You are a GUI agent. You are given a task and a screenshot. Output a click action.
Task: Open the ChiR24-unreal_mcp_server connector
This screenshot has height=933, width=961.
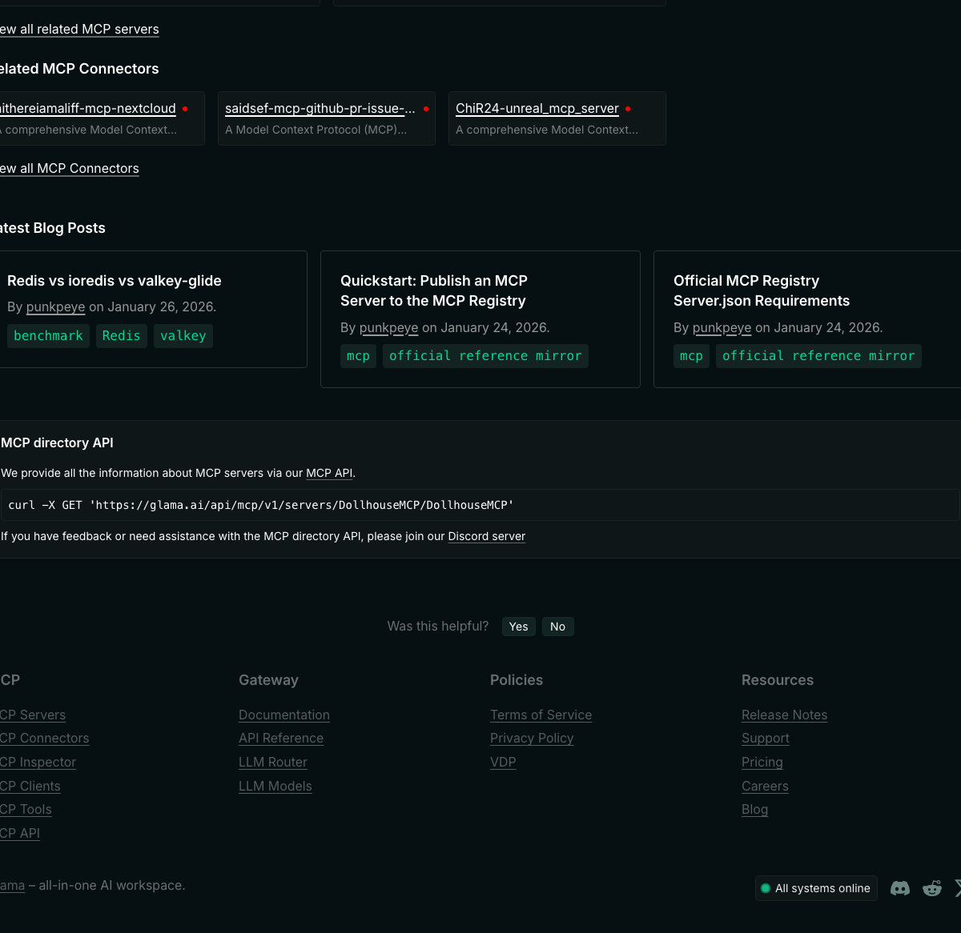pyautogui.click(x=537, y=109)
